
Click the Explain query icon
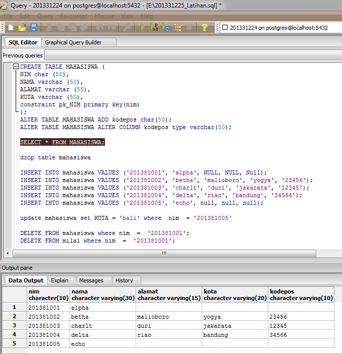178,28
